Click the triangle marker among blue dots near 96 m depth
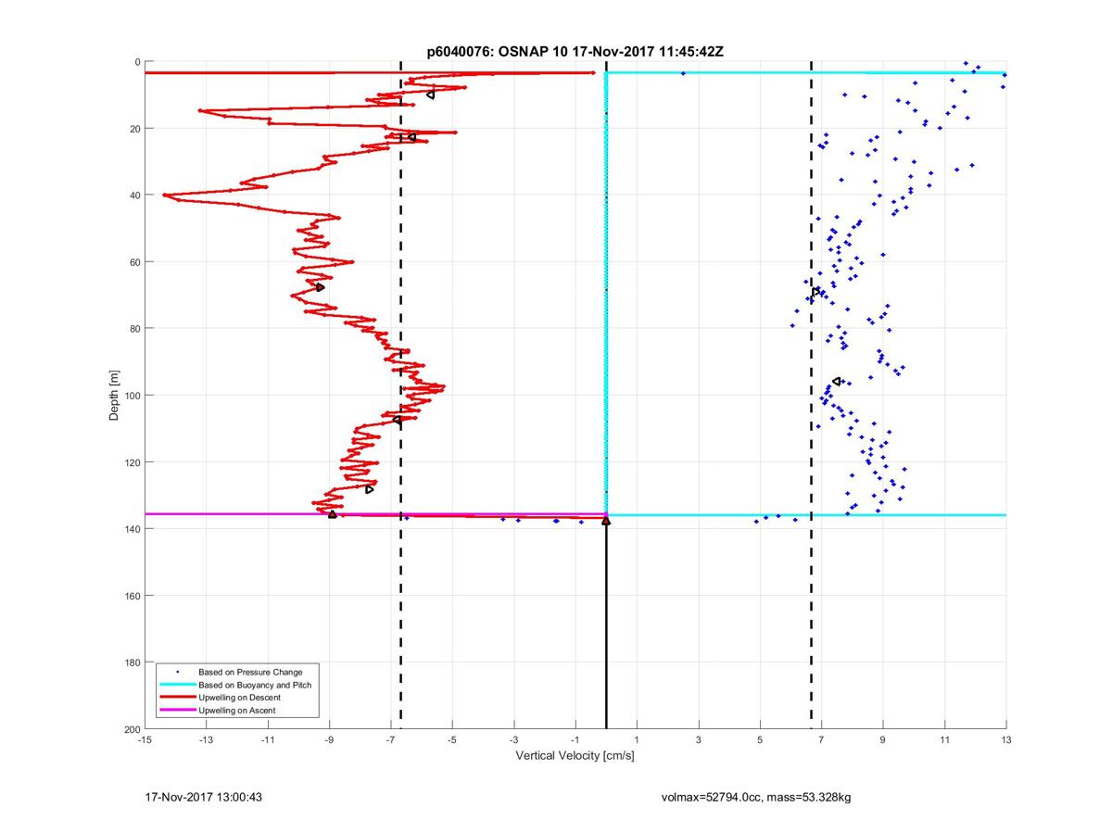Screen dimensions: 1112x820 coord(837,381)
